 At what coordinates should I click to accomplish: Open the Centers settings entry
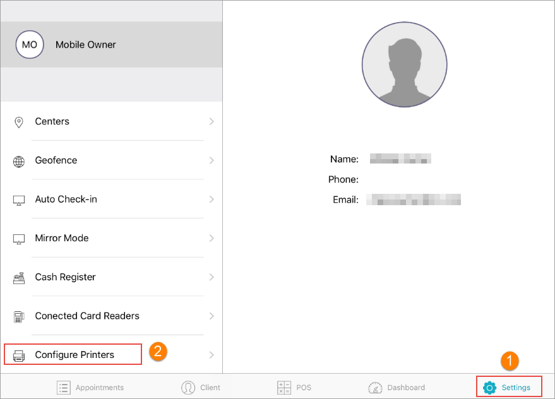click(x=112, y=121)
